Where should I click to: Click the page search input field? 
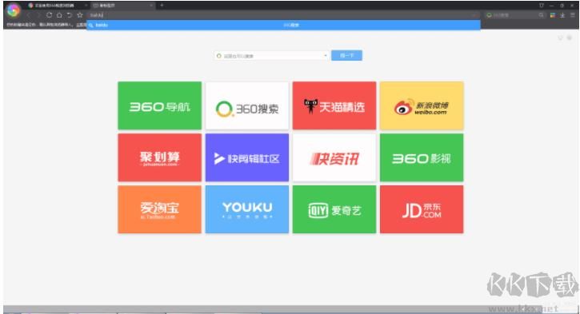270,56
